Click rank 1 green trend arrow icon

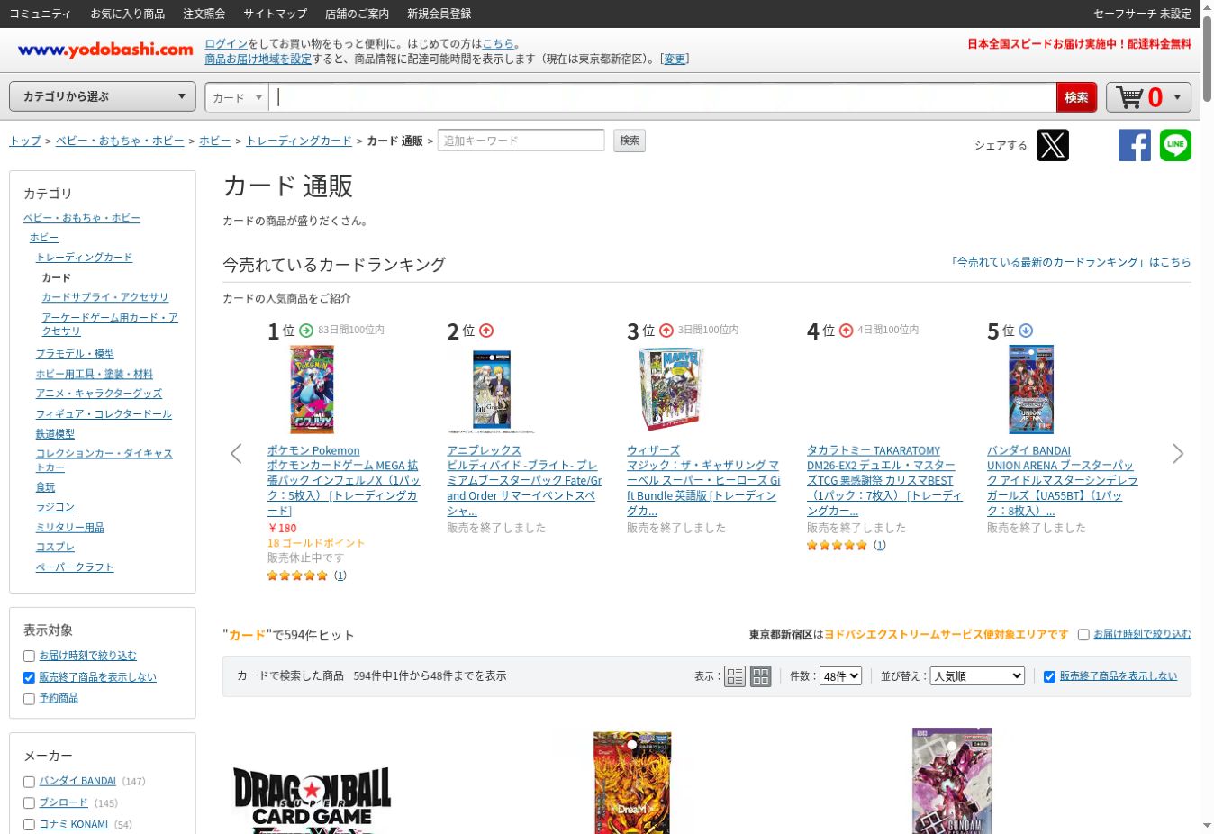tap(306, 331)
